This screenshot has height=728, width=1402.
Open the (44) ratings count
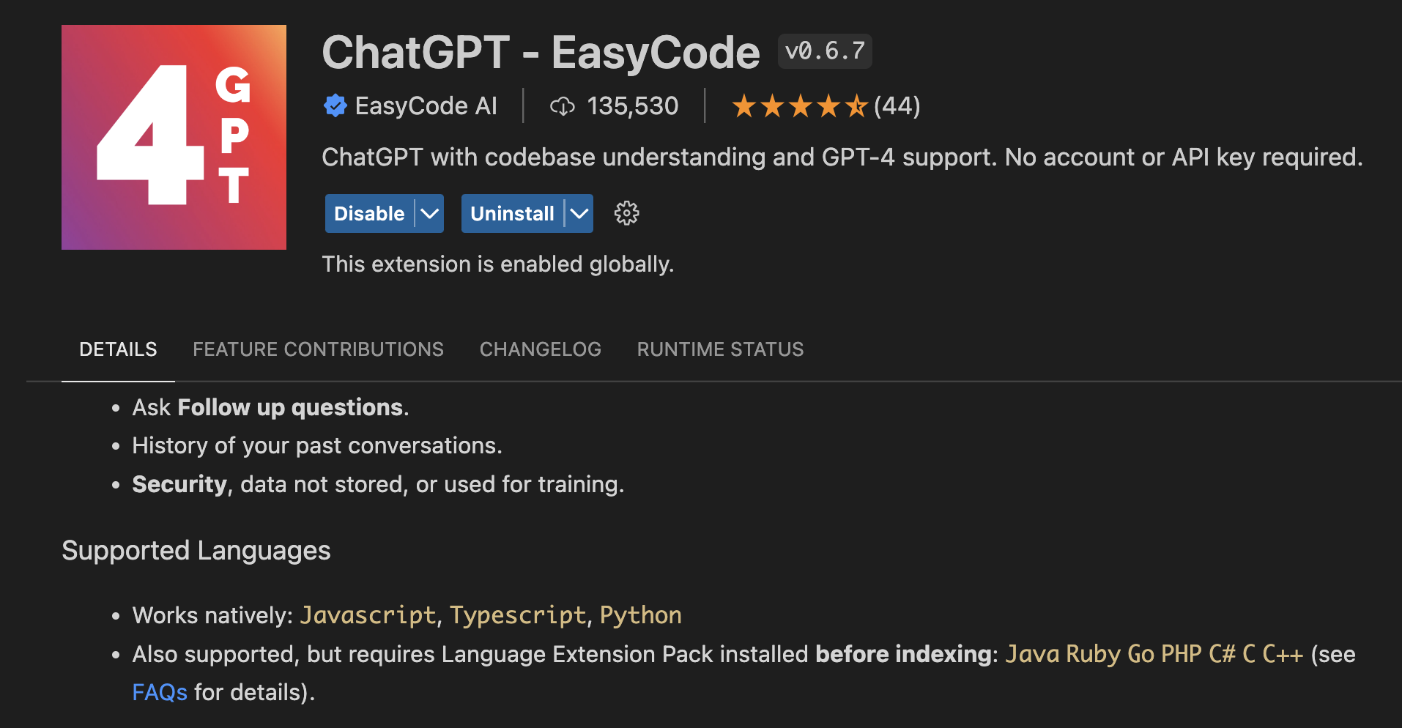[897, 105]
